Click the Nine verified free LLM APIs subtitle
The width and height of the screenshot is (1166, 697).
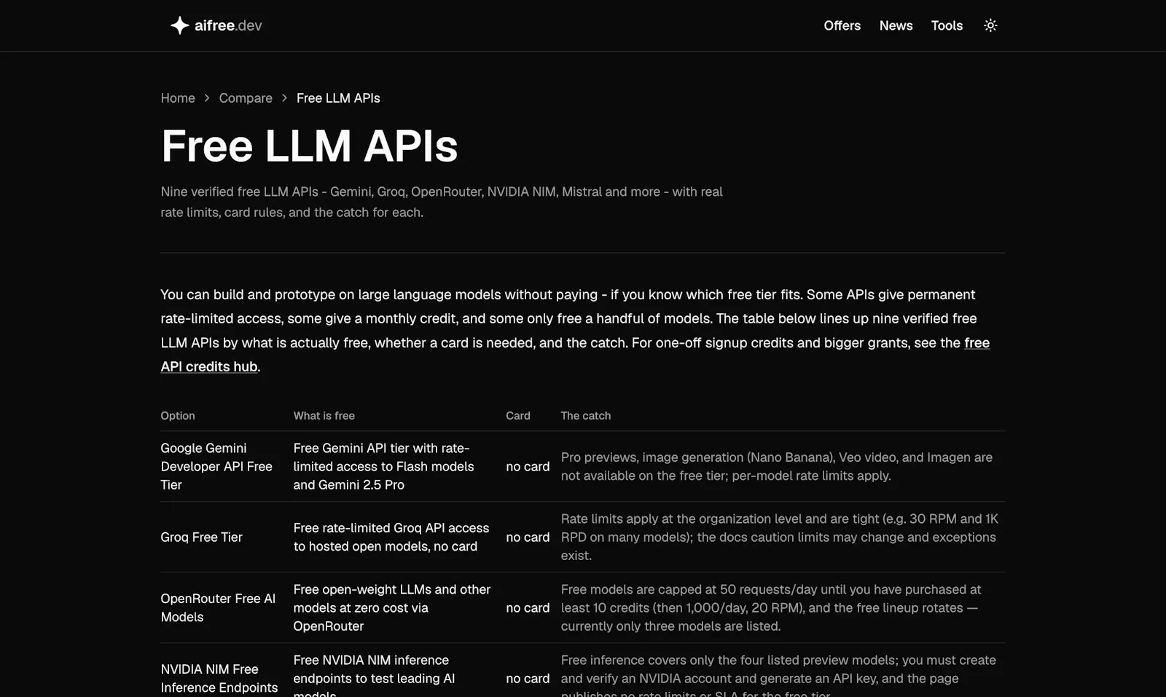coord(441,202)
